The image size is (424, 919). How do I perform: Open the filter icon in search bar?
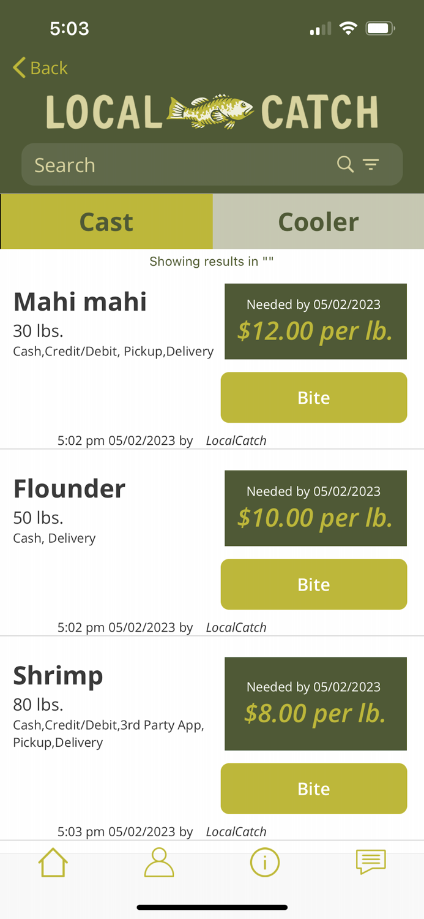tap(371, 164)
